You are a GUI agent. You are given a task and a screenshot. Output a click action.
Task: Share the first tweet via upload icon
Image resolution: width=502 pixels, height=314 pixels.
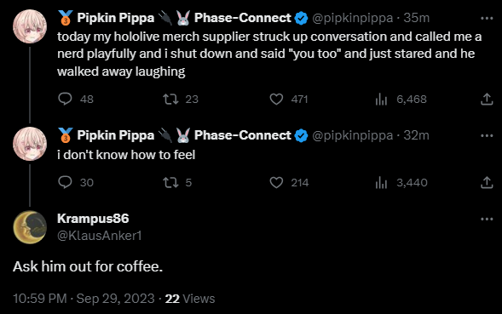487,99
